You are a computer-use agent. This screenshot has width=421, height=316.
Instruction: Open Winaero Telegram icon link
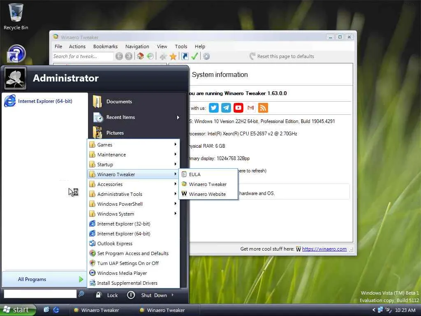[x=226, y=108]
